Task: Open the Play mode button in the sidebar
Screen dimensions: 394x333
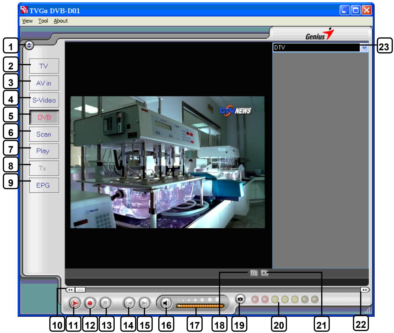Action: (44, 151)
